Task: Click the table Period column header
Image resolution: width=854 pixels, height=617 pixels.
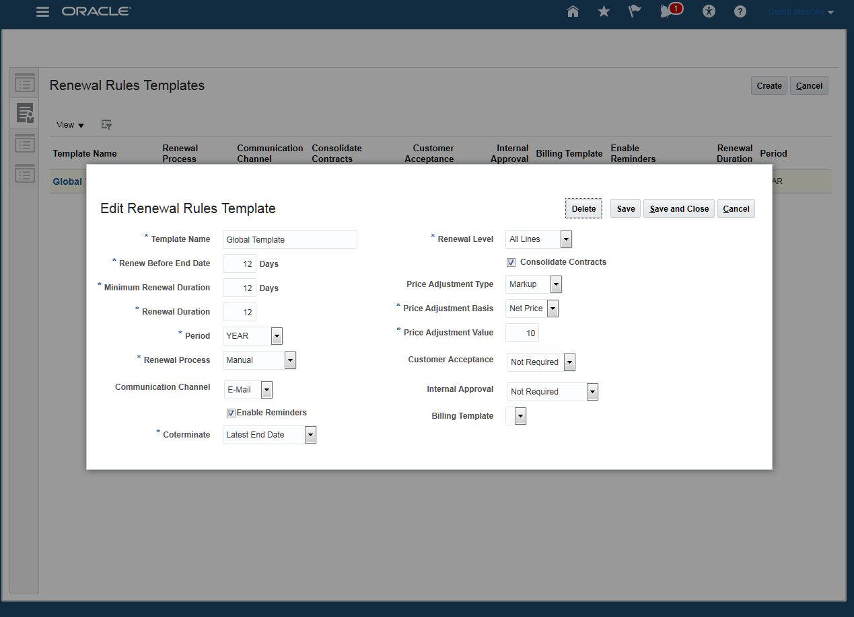Action: point(773,153)
